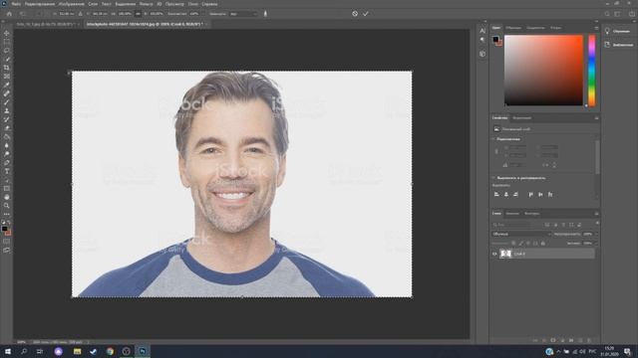Viewport: 638px width, 358px height.
Task: Collapse the Transform section in Properties
Action: [493, 139]
